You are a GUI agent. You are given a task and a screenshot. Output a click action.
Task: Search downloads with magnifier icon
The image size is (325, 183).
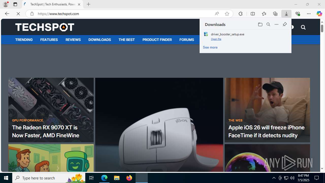point(268,24)
